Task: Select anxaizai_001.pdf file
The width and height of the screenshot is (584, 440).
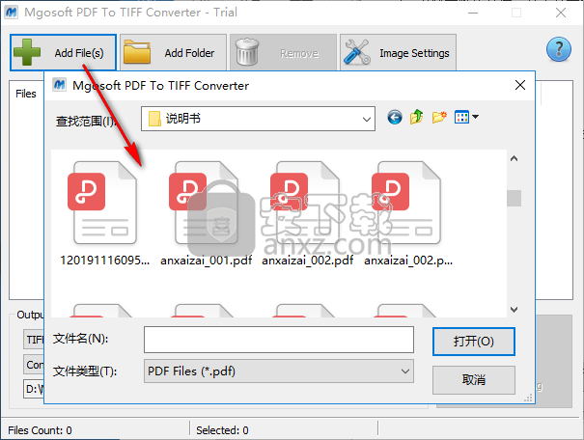Action: click(x=206, y=214)
